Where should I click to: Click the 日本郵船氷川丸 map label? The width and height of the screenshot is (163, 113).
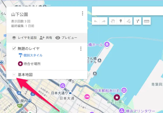(x=107, y=91)
